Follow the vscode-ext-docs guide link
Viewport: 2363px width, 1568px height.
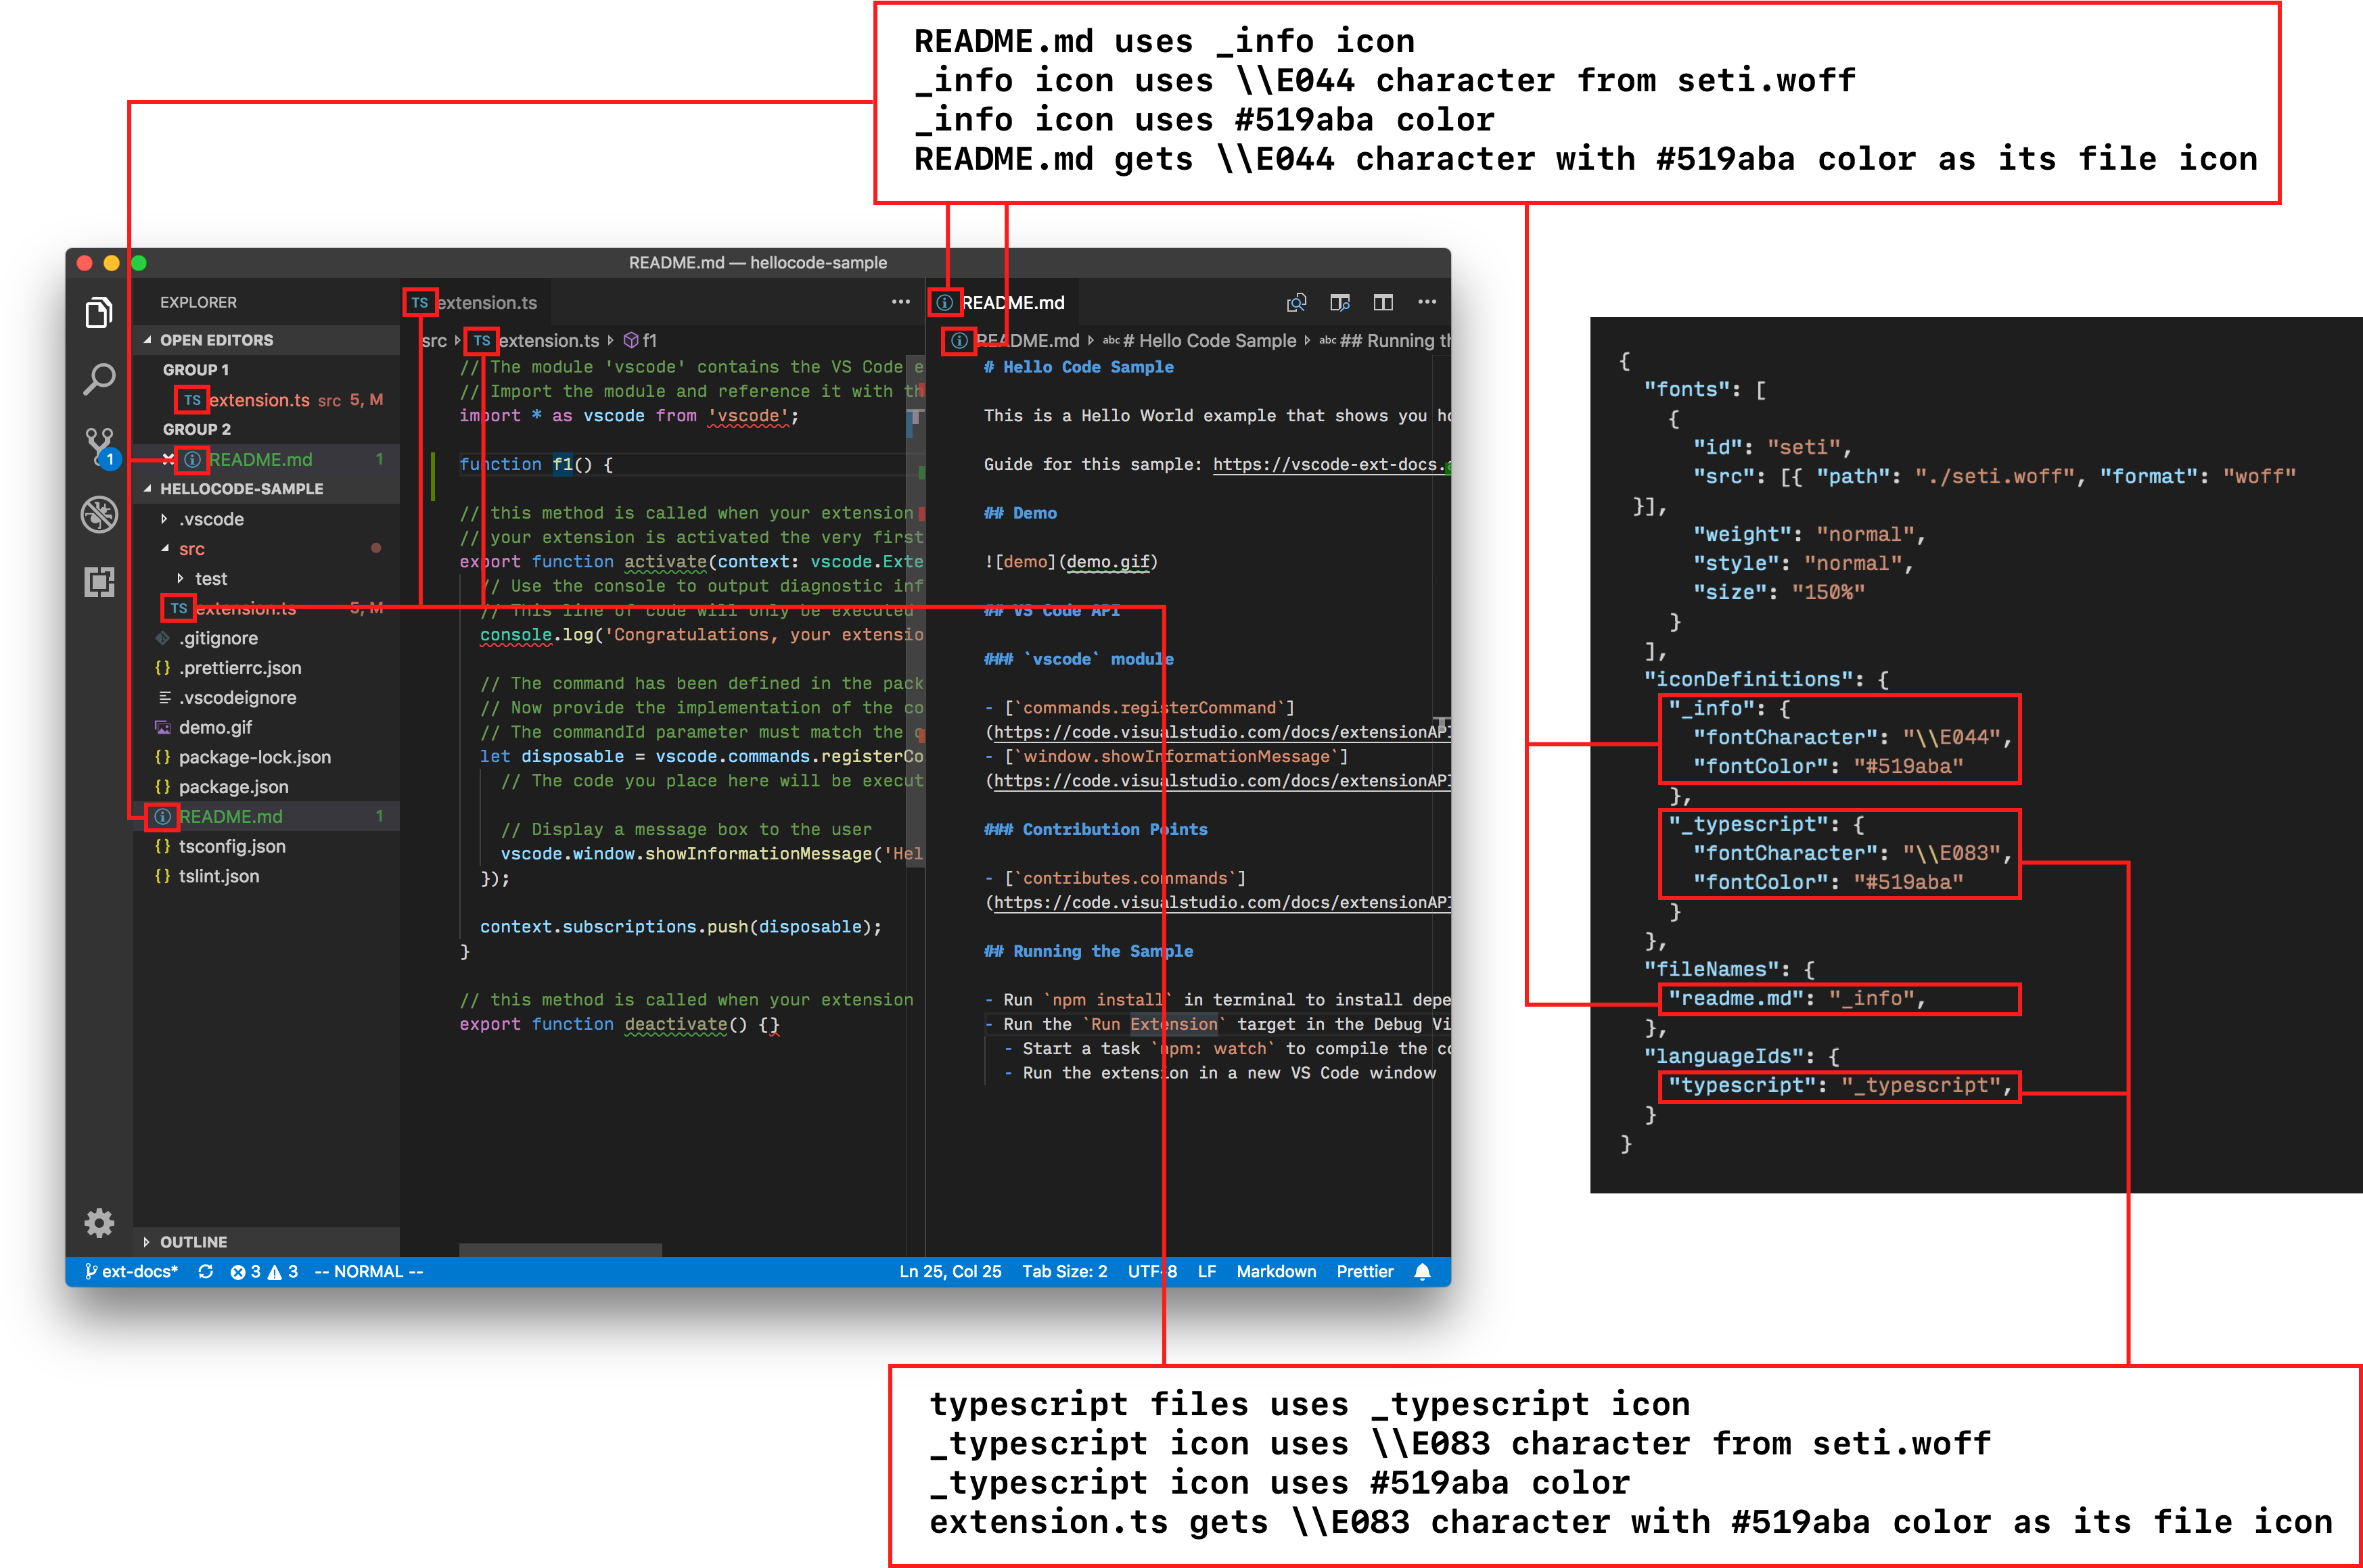pyautogui.click(x=1331, y=464)
